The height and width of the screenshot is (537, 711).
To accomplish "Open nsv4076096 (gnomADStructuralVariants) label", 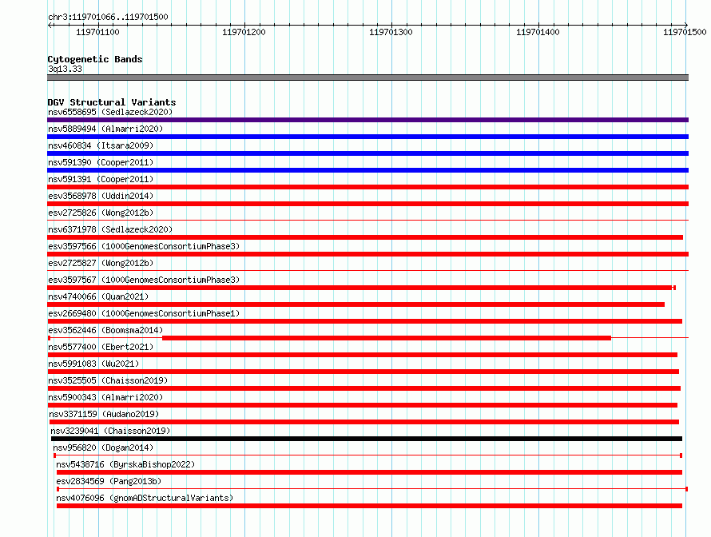I will 145,498.
